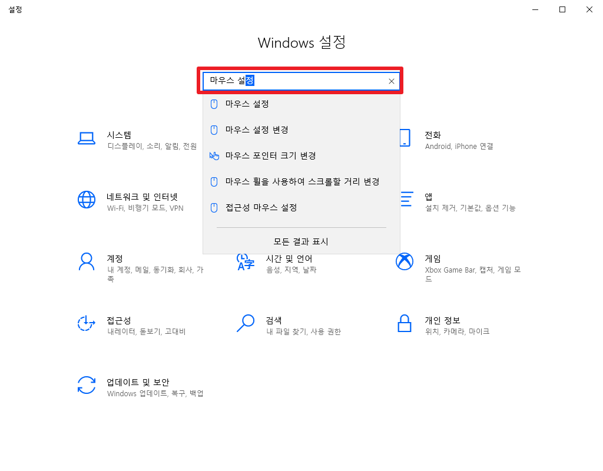The image size is (603, 471).
Task: Click the text Android, iPhone 연결
Action: click(x=459, y=146)
